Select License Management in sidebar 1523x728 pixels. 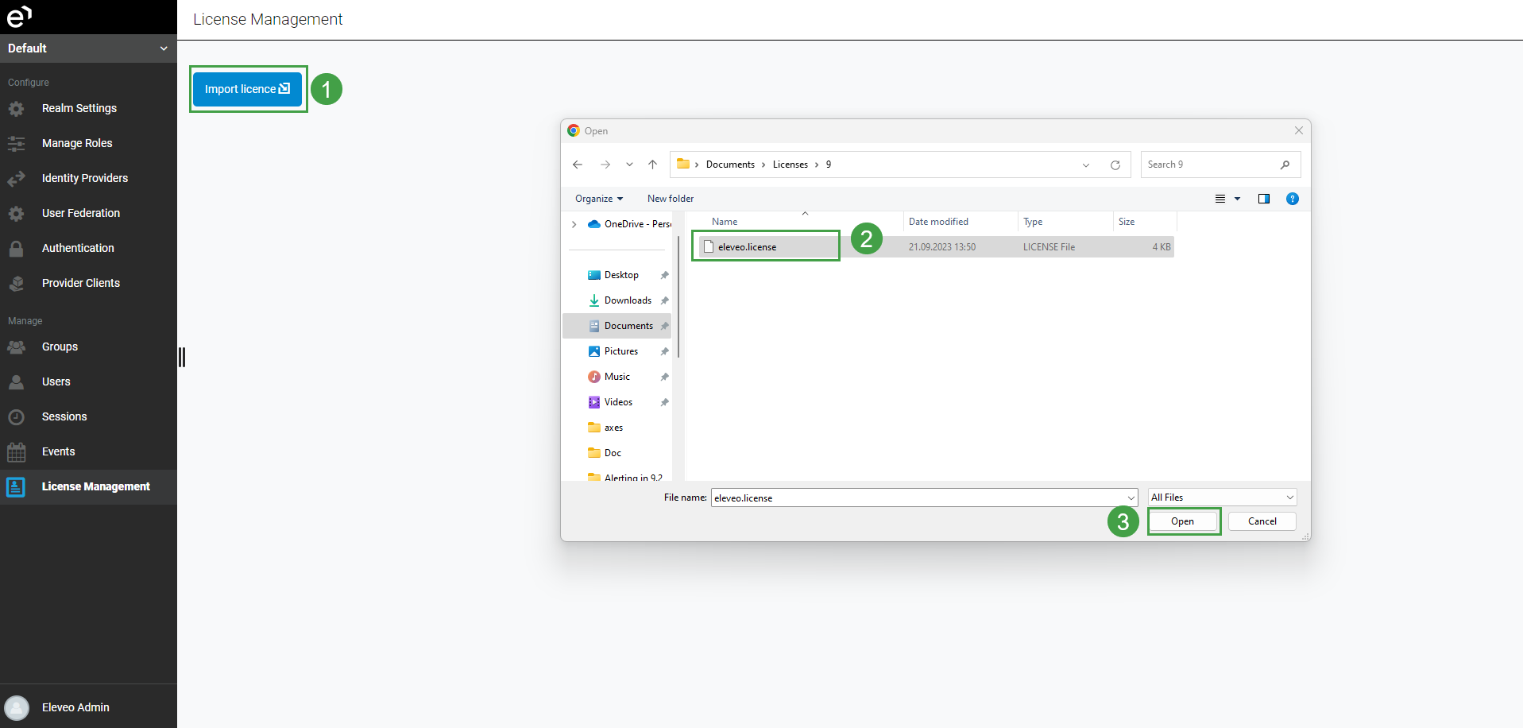click(95, 486)
